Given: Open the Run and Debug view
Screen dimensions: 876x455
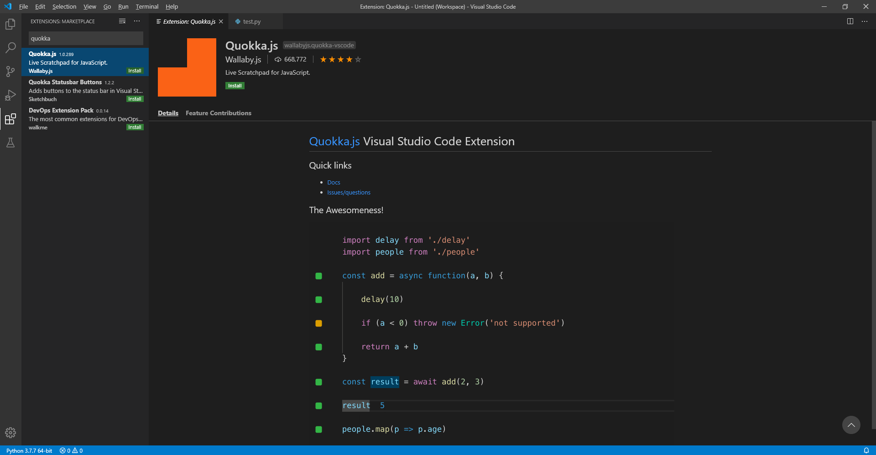Looking at the screenshot, I should [10, 95].
